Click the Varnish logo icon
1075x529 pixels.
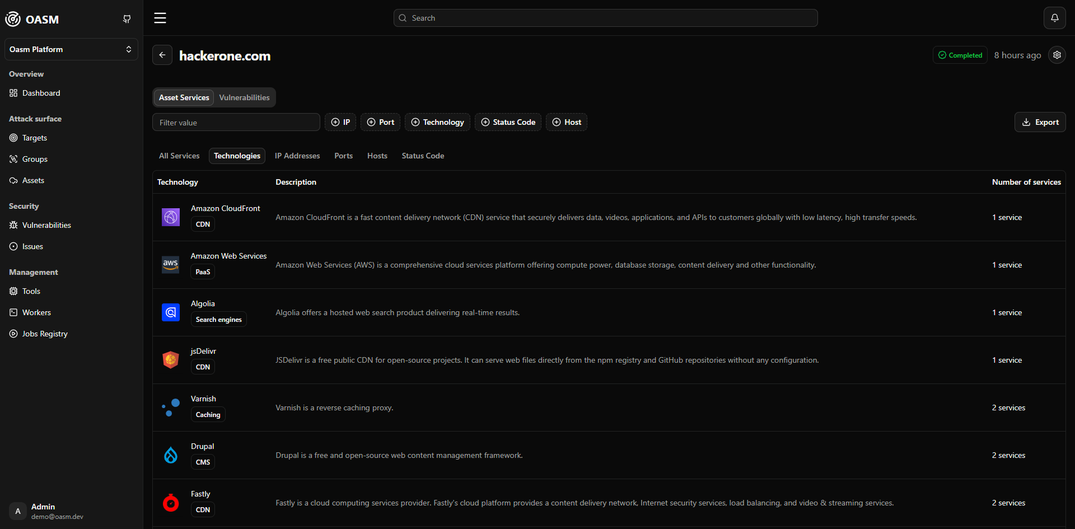click(x=171, y=408)
